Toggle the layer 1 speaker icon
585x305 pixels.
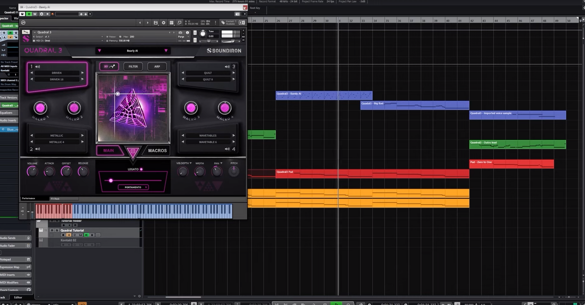38,67
